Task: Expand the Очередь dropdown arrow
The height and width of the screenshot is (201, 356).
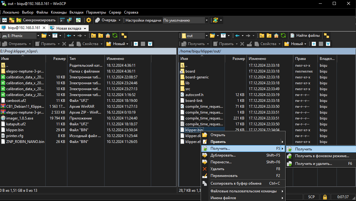Action: pyautogui.click(x=119, y=20)
